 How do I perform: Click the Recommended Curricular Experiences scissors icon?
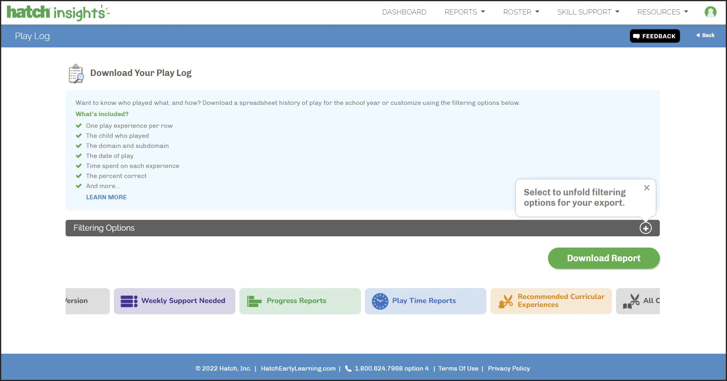point(506,301)
